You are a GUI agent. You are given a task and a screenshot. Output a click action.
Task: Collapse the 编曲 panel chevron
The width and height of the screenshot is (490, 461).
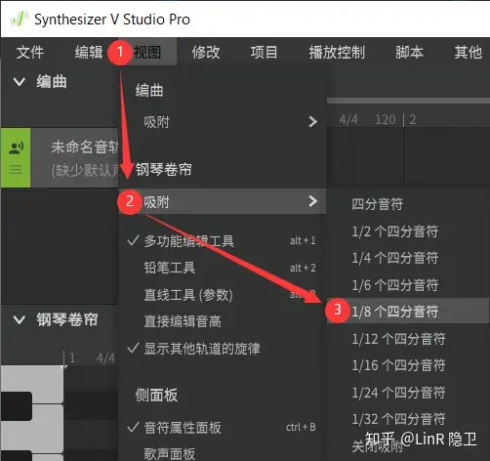tap(20, 81)
